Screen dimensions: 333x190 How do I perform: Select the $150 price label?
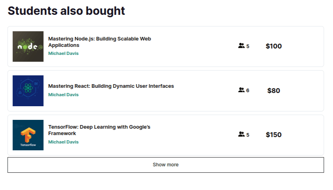[274, 135]
